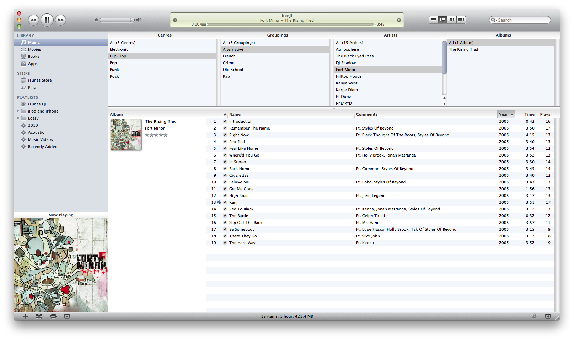
Task: Select Kanye West in the Artists column
Action: (x=388, y=83)
